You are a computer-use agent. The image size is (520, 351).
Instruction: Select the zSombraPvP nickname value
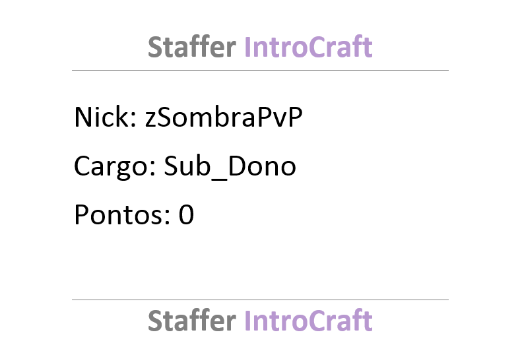coord(224,117)
